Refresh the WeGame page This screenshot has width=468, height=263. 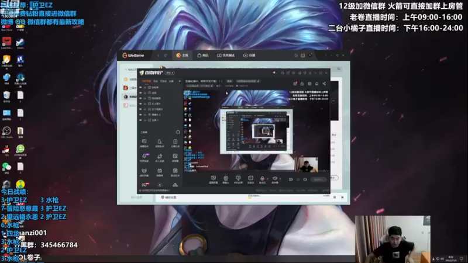[x=166, y=56]
